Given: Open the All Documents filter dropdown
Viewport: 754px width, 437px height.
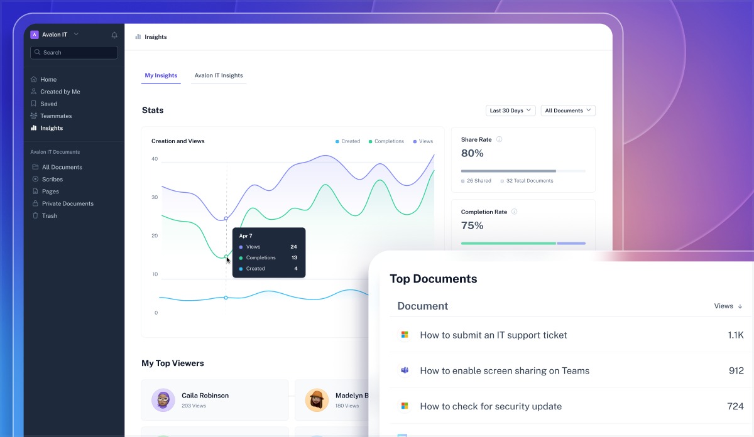Looking at the screenshot, I should tap(568, 111).
